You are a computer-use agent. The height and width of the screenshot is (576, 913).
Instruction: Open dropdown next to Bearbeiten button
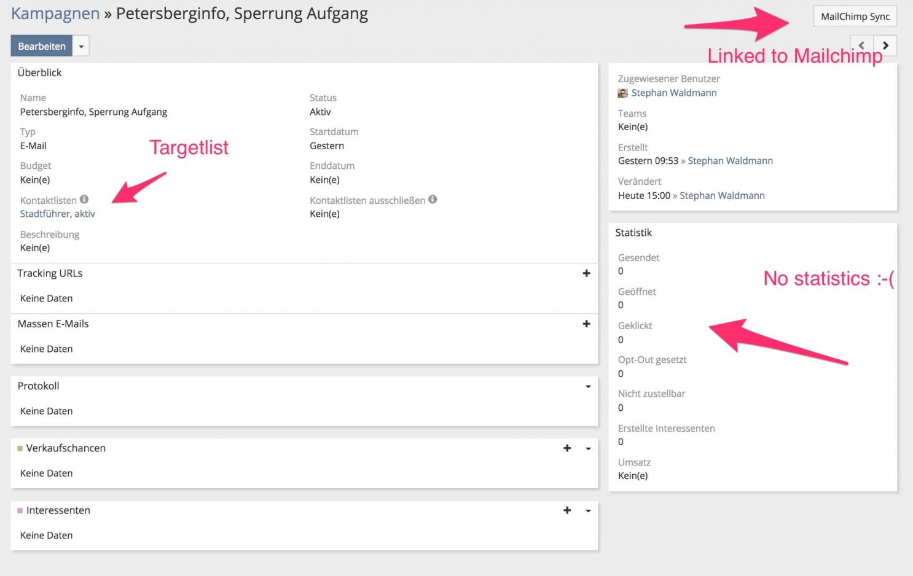(81, 46)
